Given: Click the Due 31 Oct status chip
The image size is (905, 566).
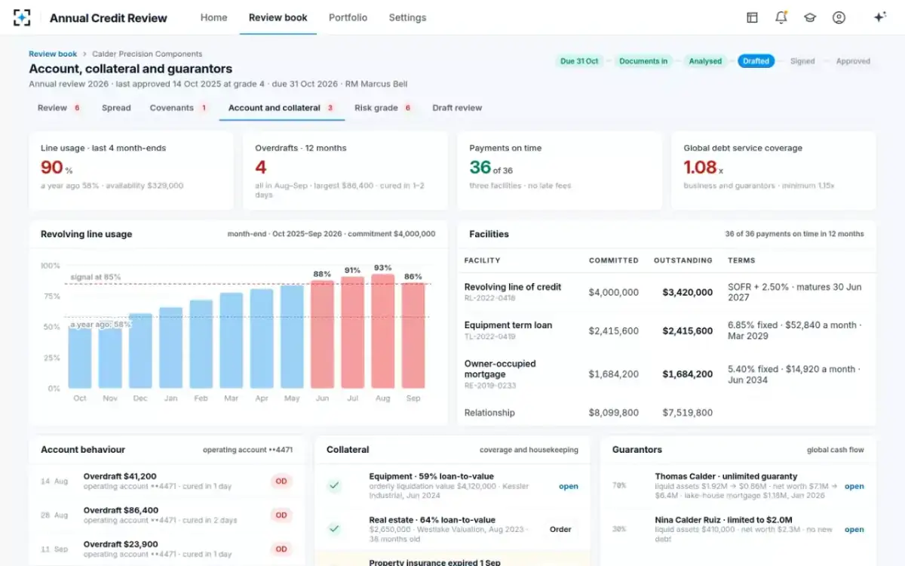Looking at the screenshot, I should point(579,61).
